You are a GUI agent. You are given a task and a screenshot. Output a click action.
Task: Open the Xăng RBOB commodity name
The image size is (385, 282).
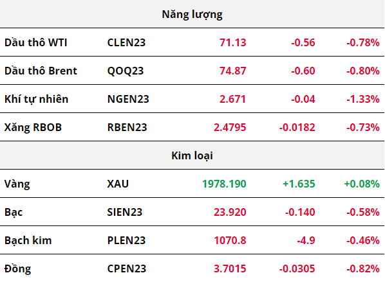point(33,127)
